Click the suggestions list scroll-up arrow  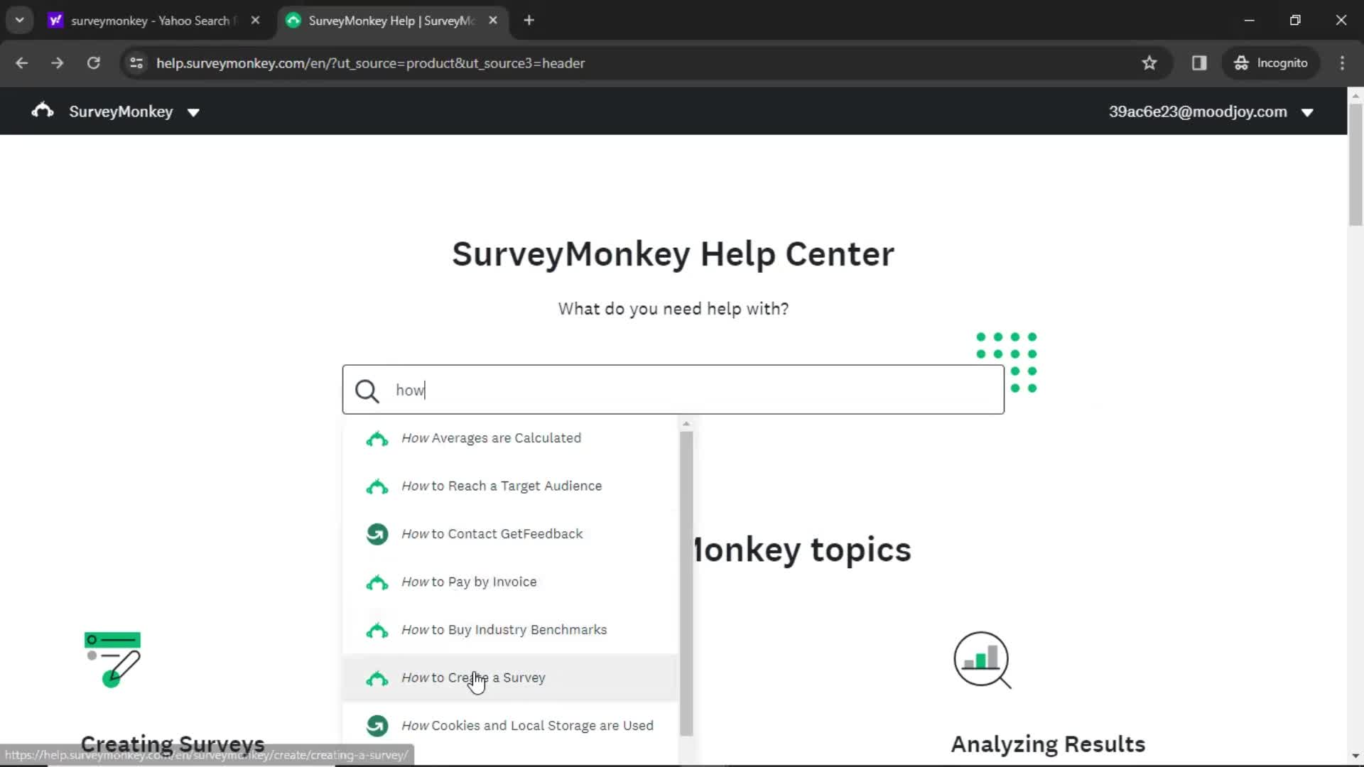coord(686,424)
